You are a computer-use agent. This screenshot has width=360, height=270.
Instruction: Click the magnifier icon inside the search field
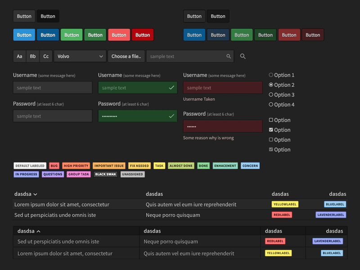pos(229,56)
